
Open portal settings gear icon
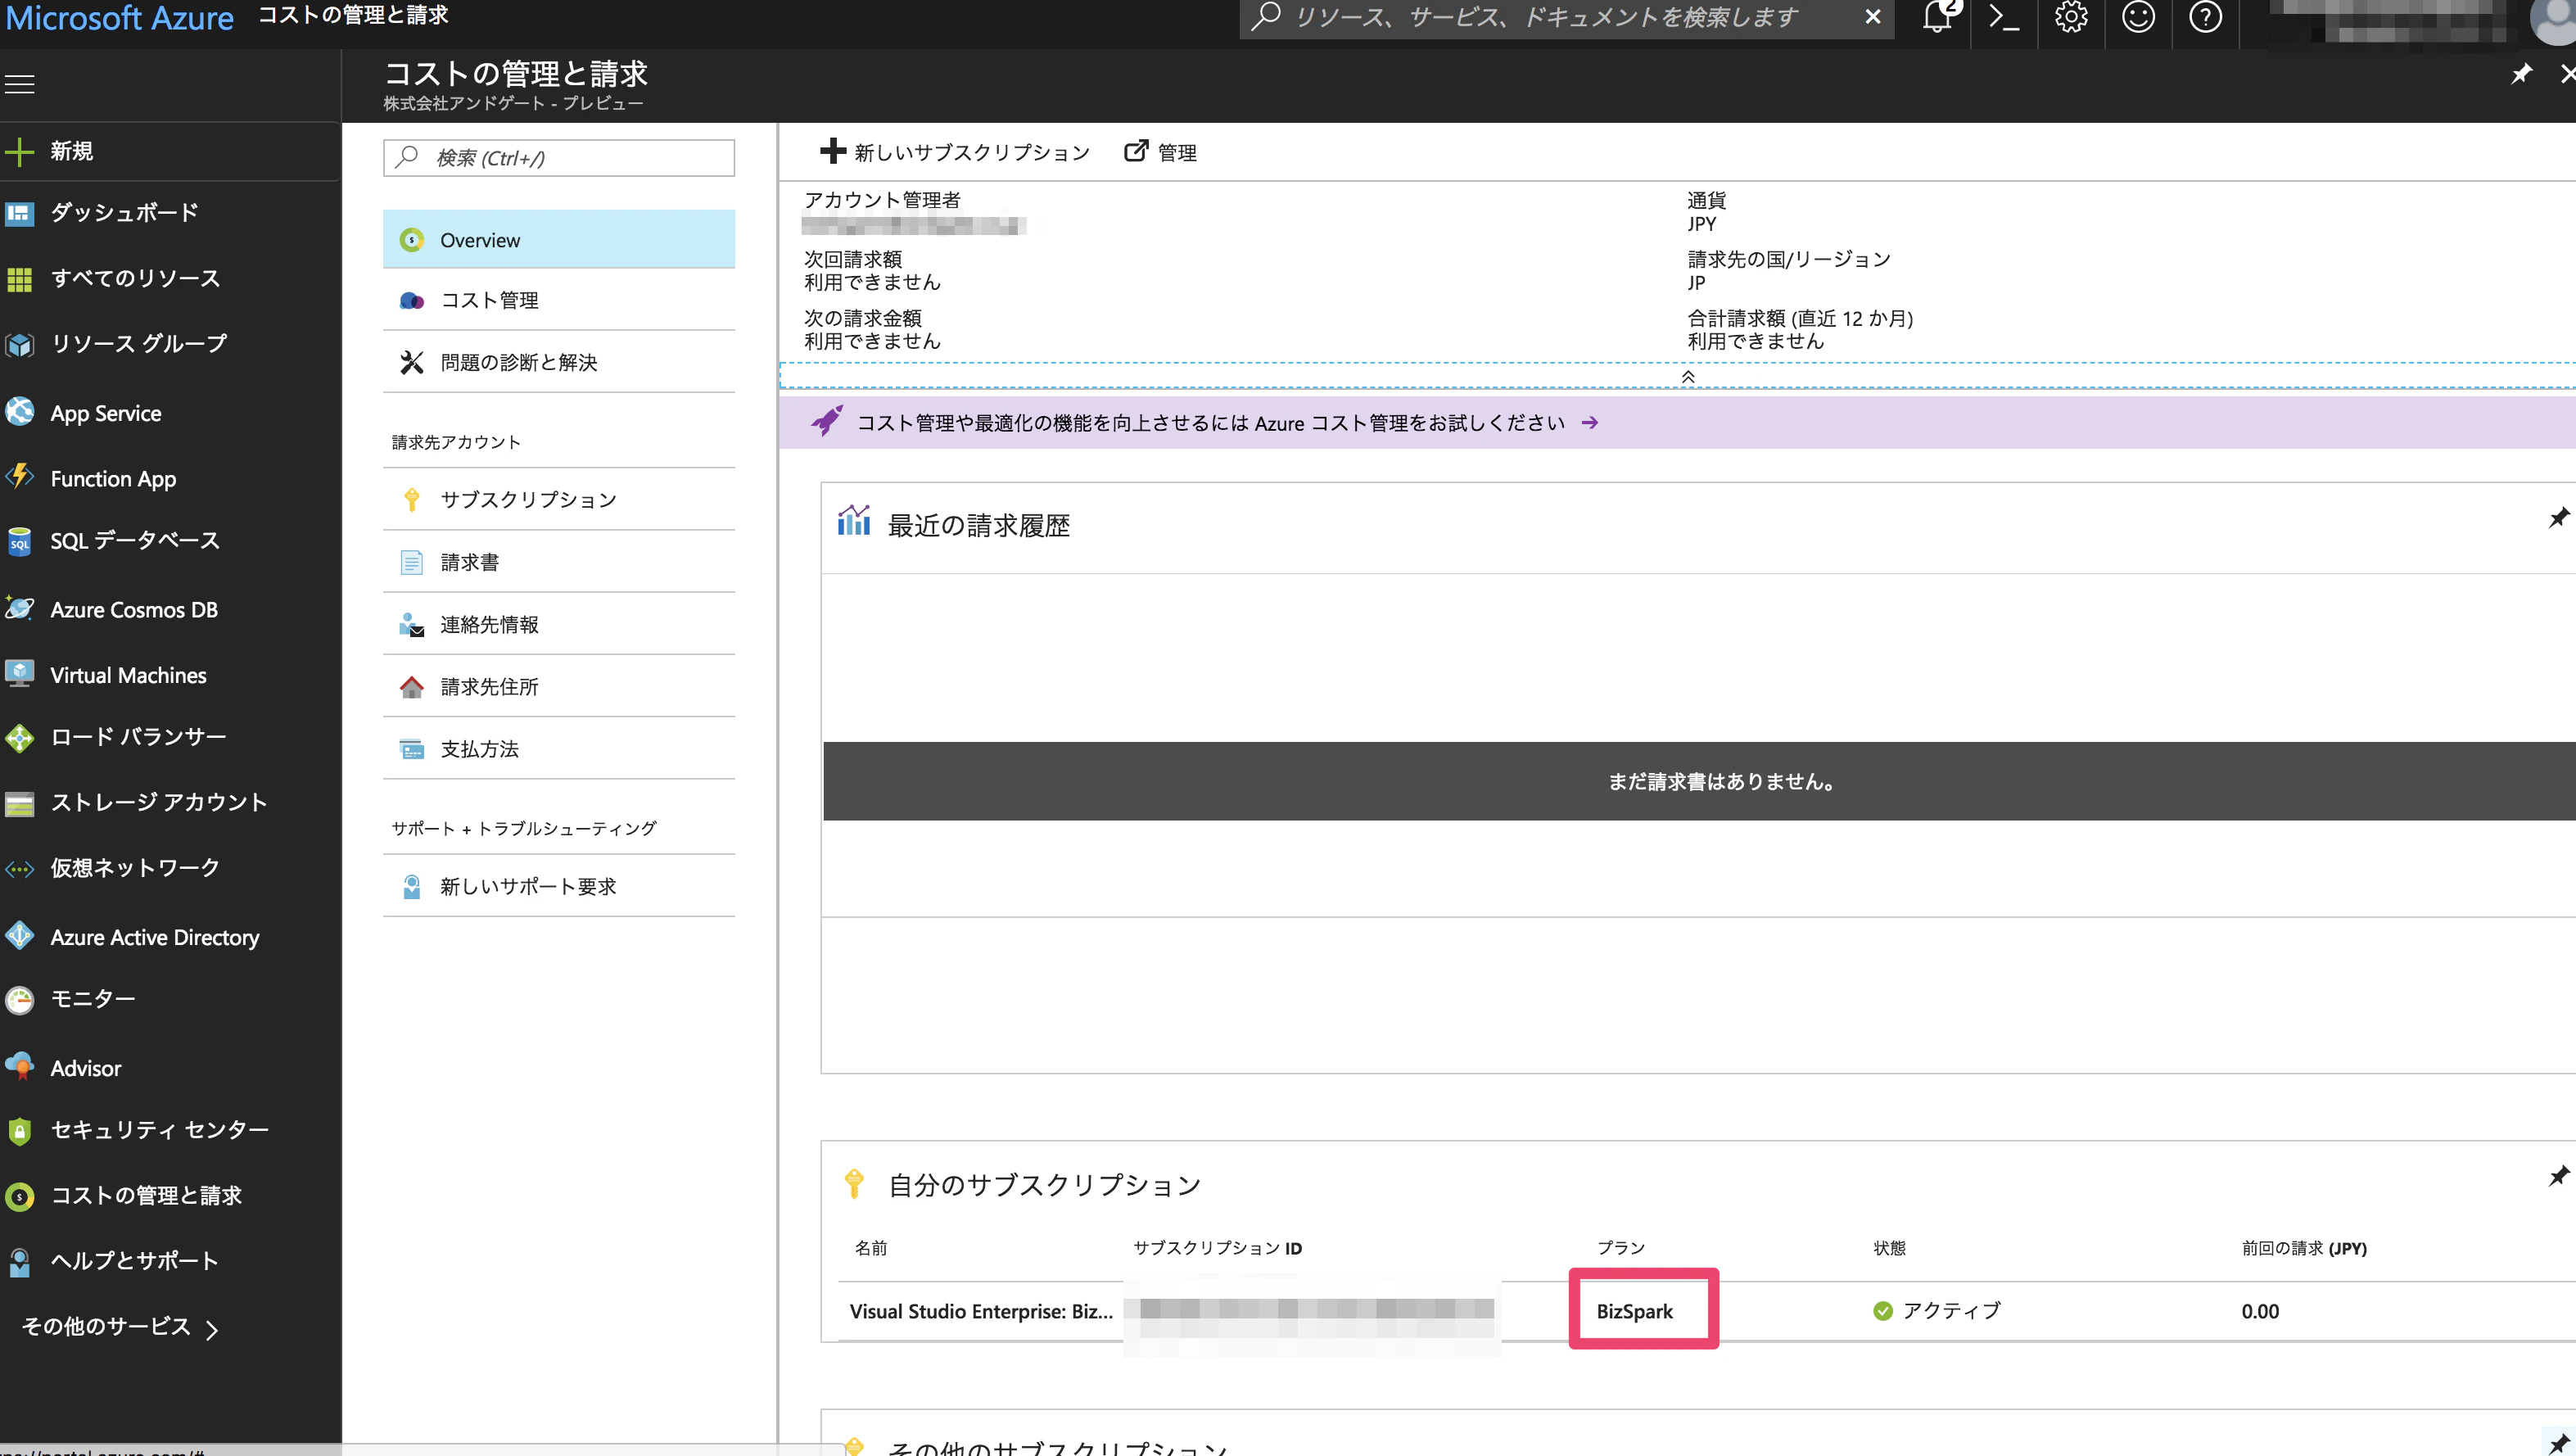(2071, 17)
